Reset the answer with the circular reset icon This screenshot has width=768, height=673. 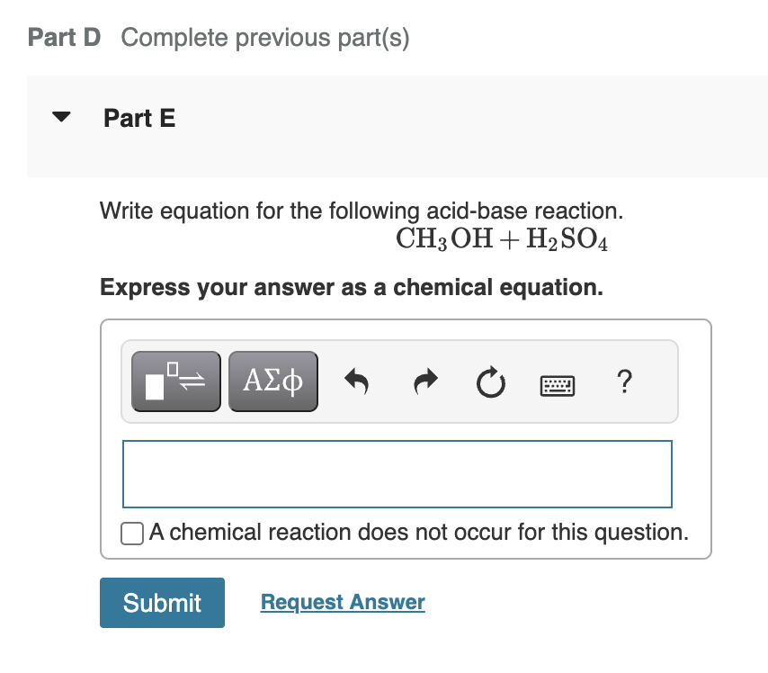[x=490, y=381]
